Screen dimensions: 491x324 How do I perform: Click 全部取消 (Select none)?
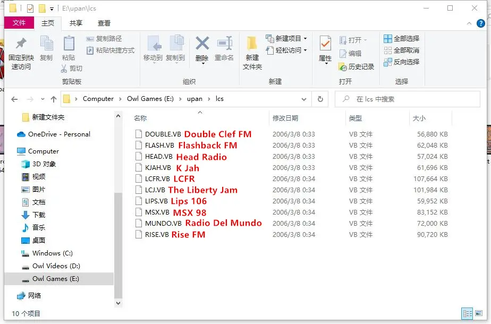click(x=401, y=50)
